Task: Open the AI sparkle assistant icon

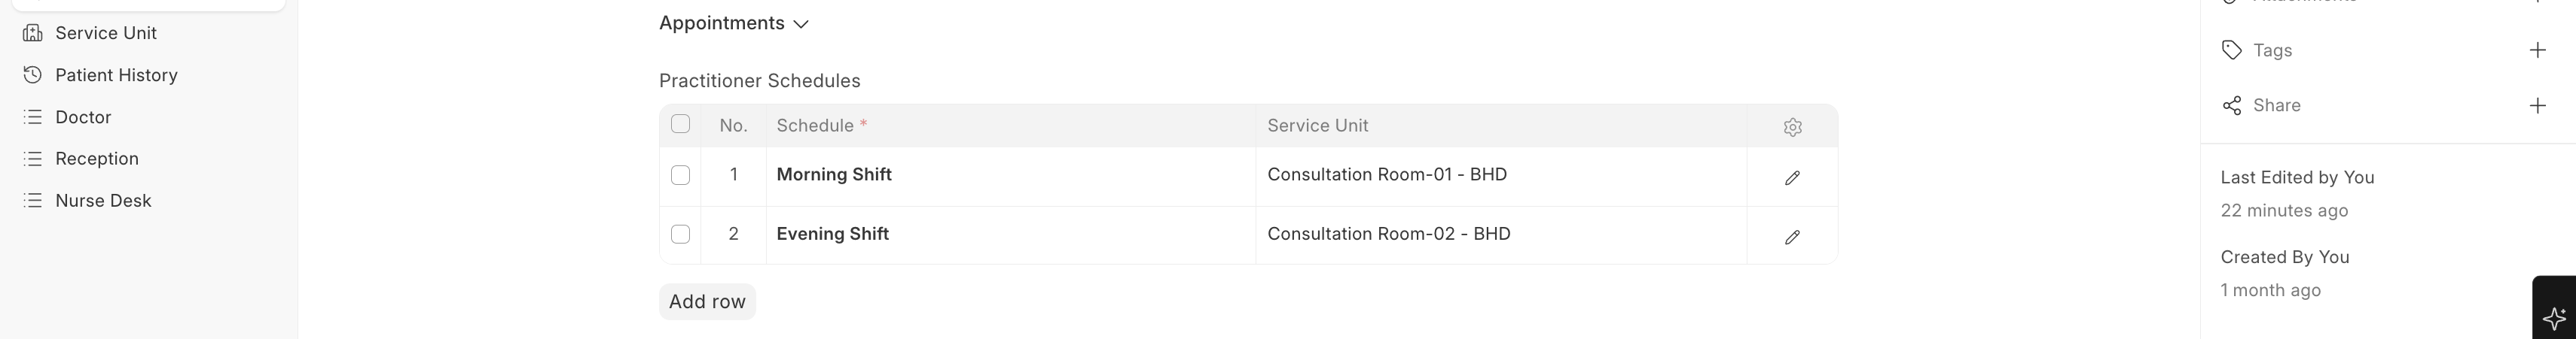Action: click(x=2554, y=318)
